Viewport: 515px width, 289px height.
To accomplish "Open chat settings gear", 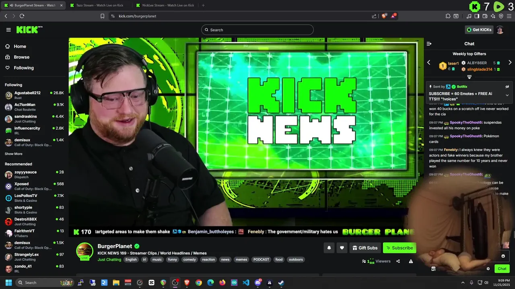I will click(488, 269).
